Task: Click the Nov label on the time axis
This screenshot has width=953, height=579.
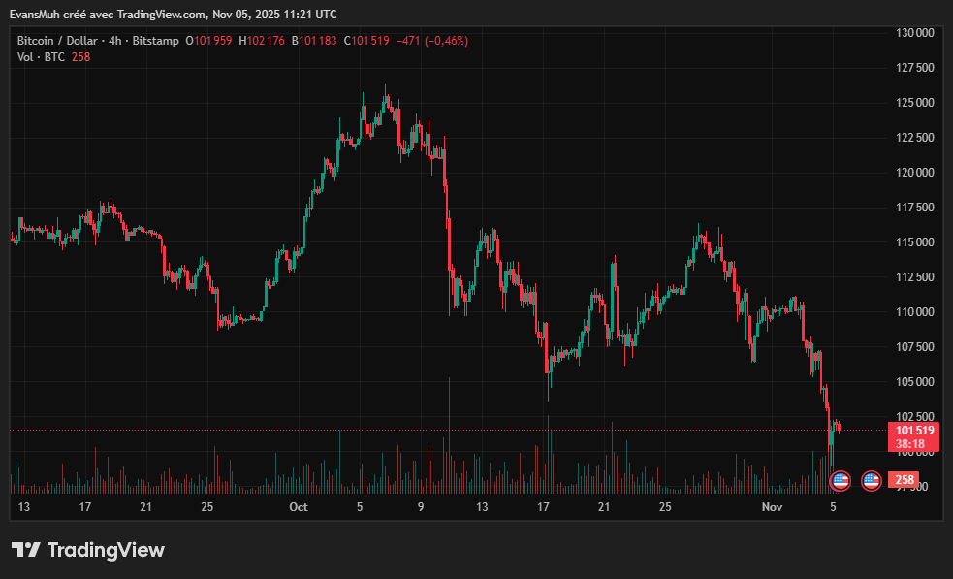Action: click(x=772, y=507)
